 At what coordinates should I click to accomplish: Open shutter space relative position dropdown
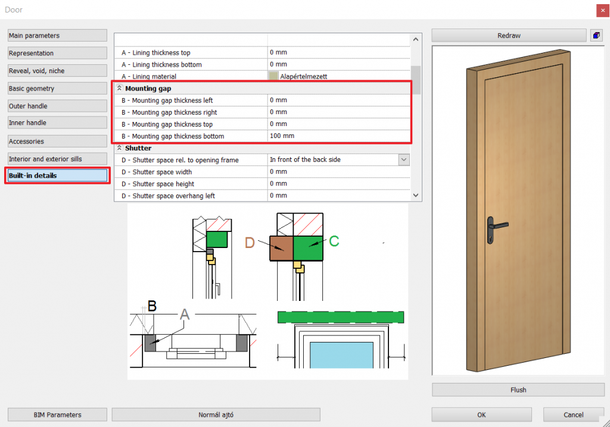click(x=404, y=160)
